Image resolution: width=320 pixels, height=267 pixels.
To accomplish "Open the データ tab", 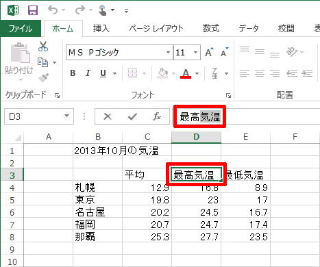I will pyautogui.click(x=249, y=29).
